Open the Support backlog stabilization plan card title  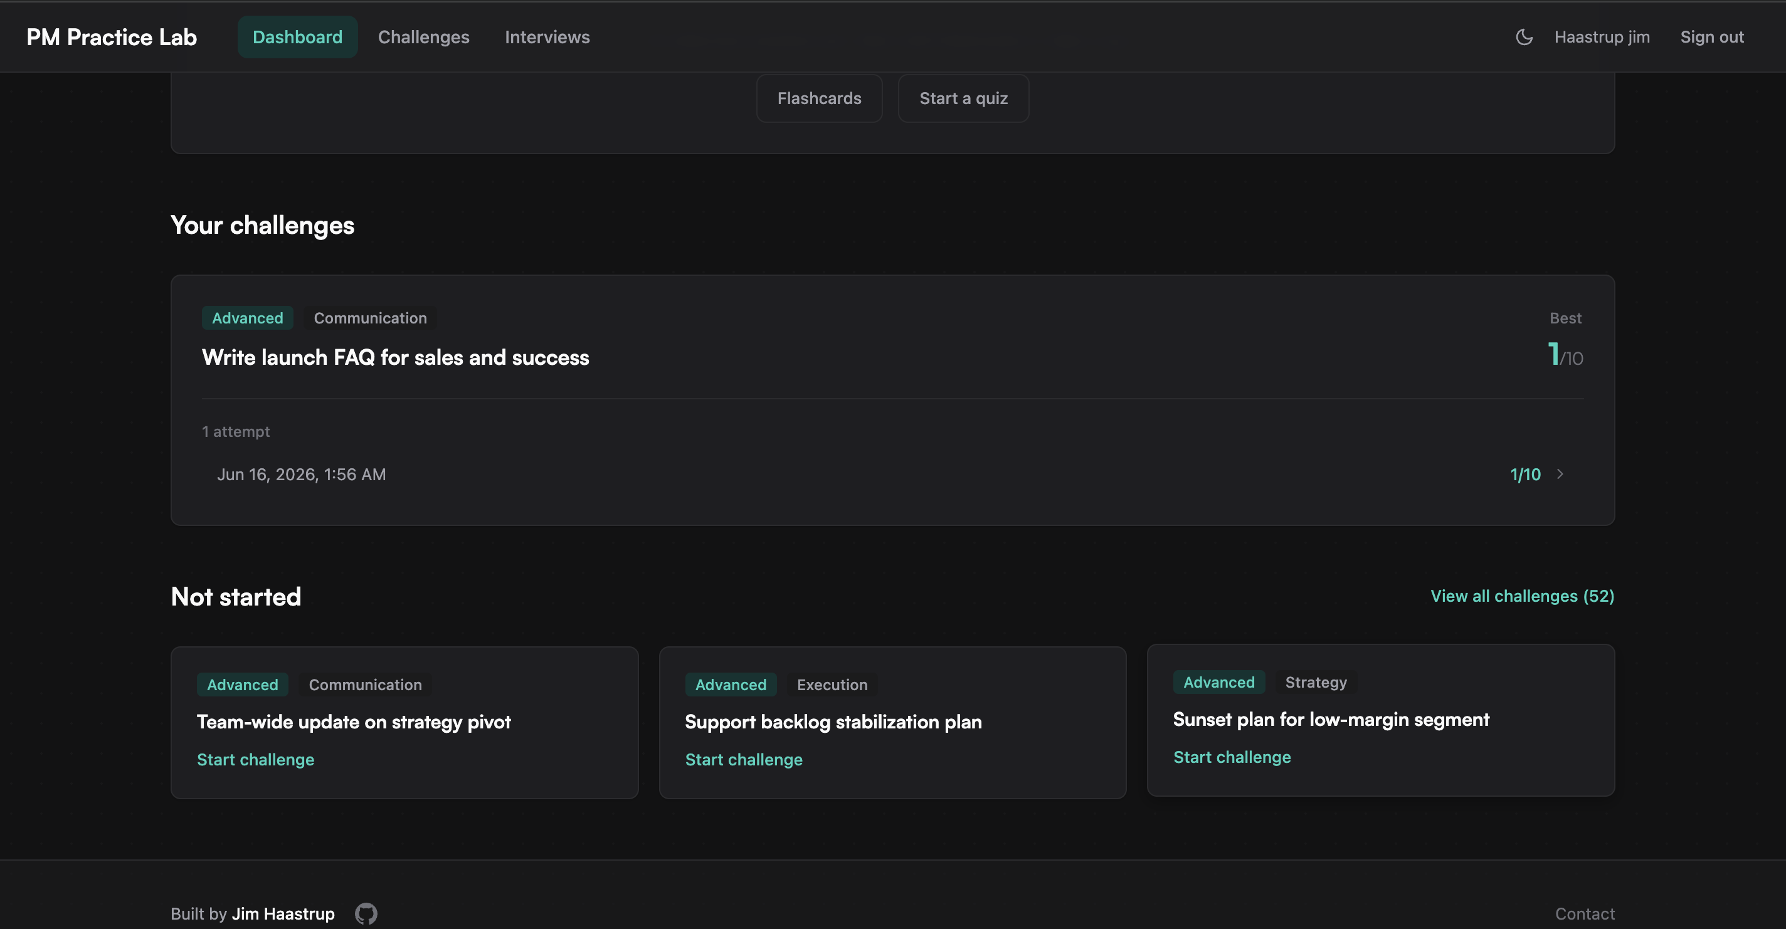(x=833, y=722)
